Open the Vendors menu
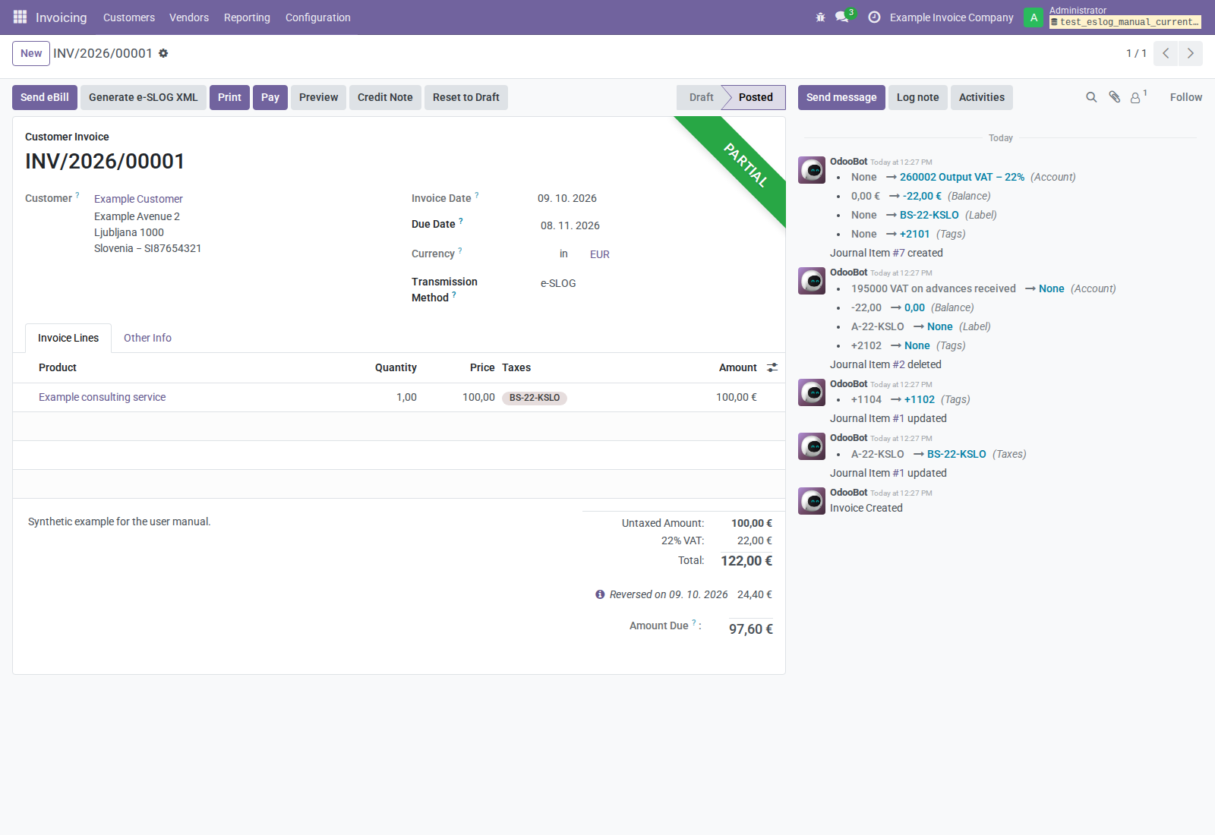Screen dimensions: 1215x835 coord(189,17)
